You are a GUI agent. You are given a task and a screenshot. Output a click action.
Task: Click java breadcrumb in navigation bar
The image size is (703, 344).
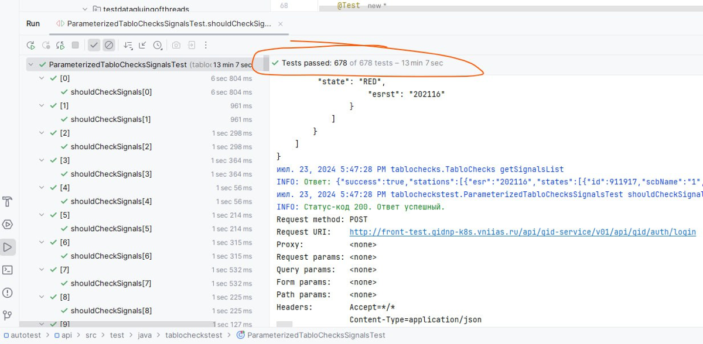tap(145, 335)
